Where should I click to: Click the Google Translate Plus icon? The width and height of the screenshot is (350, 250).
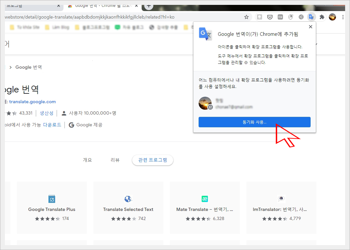point(52,199)
